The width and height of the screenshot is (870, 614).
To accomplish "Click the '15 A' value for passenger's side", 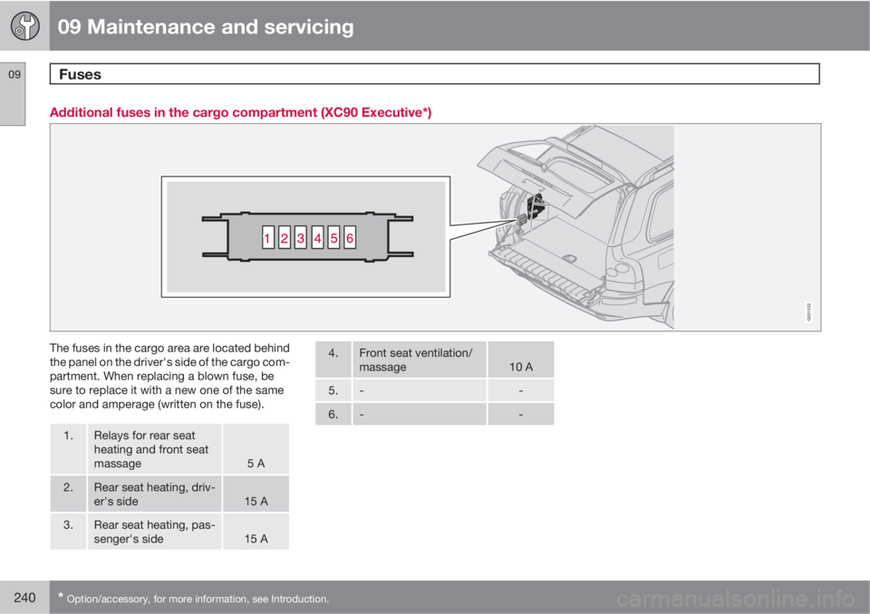I will click(x=256, y=539).
